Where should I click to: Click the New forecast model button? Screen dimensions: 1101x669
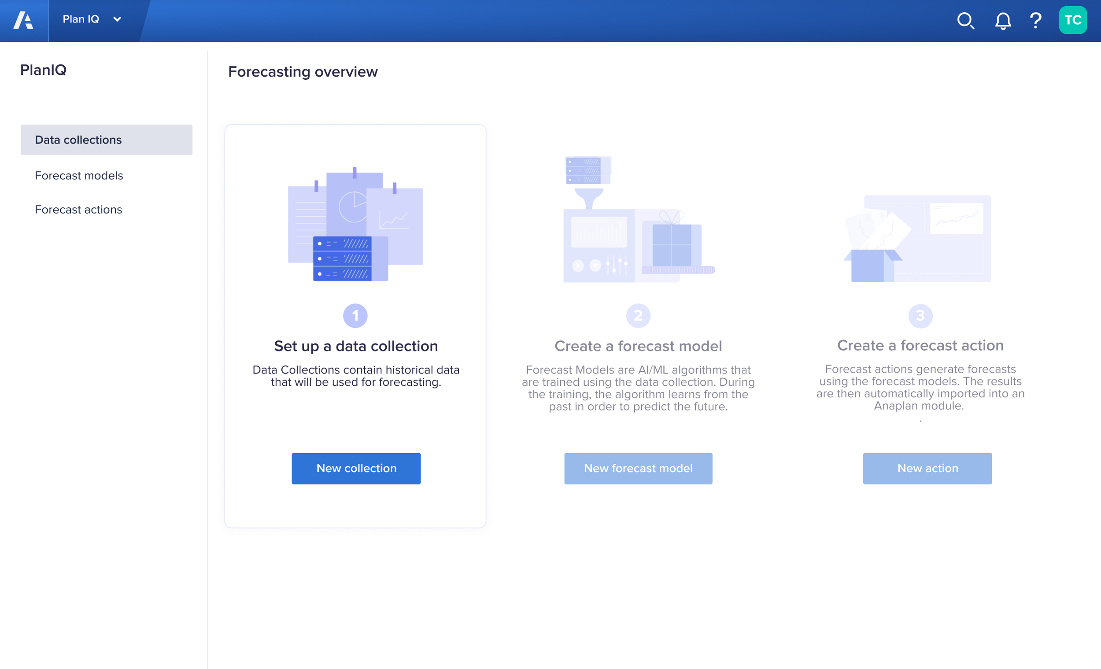638,468
